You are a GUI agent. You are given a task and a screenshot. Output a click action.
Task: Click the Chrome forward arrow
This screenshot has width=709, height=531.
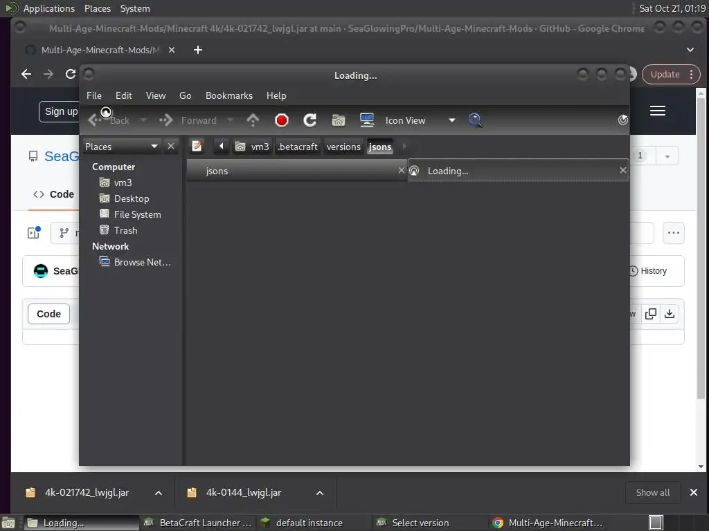(x=48, y=74)
